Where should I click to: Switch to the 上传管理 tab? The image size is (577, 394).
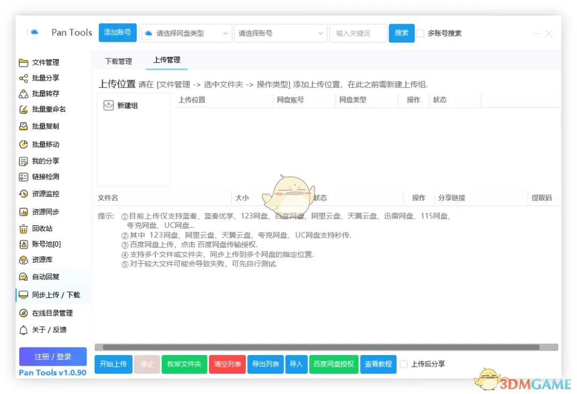pyautogui.click(x=166, y=61)
